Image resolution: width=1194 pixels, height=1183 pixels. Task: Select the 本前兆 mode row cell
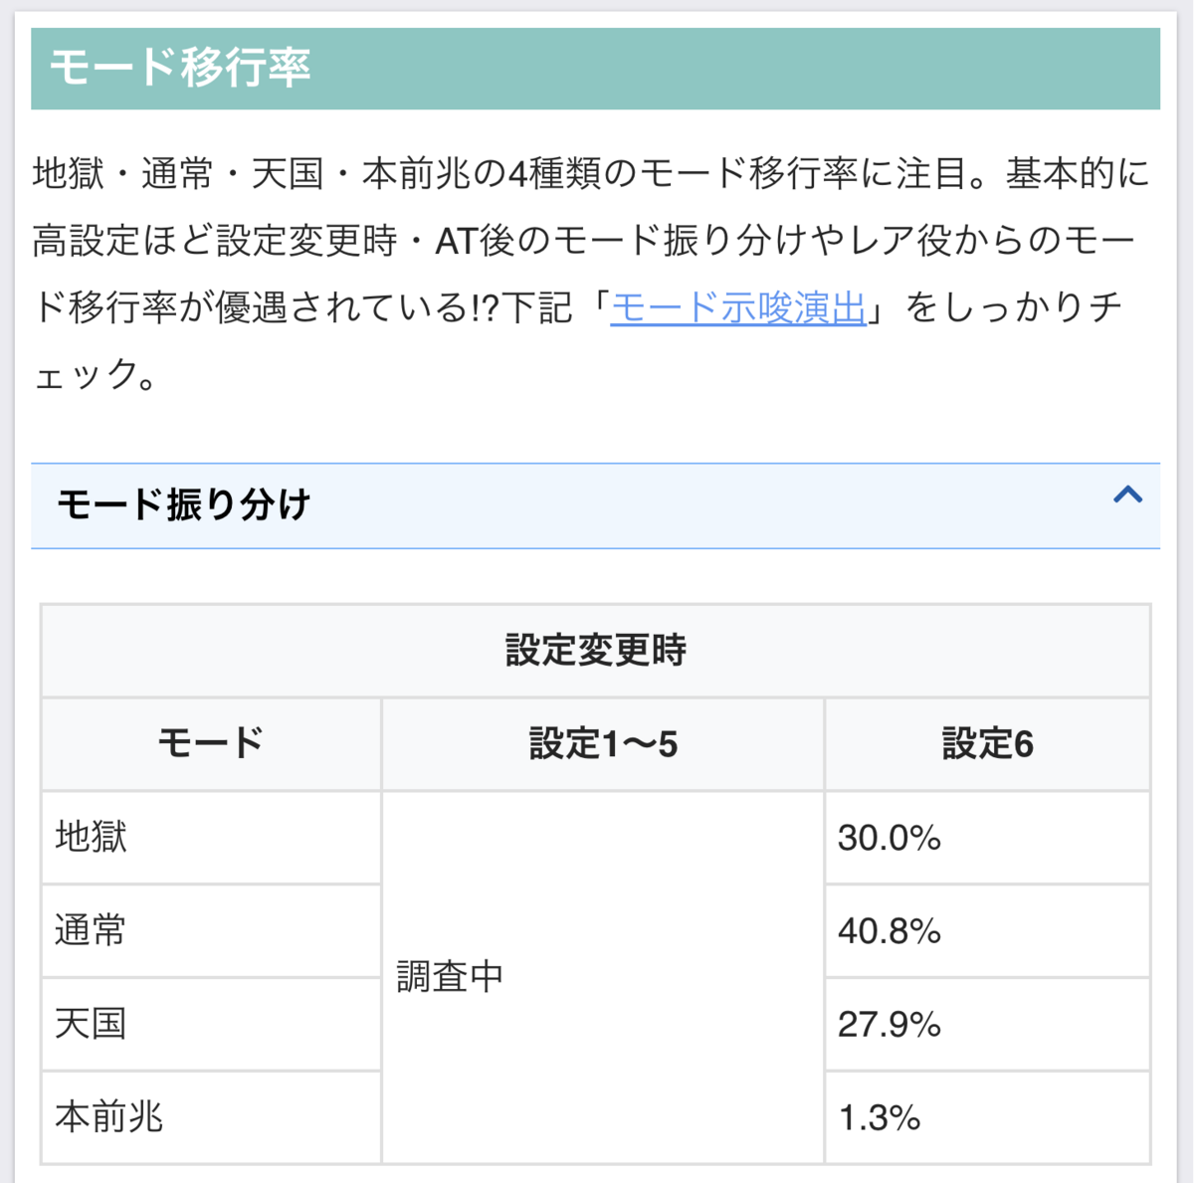pyautogui.click(x=211, y=1117)
